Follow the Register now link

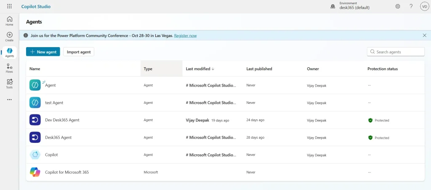click(x=185, y=36)
